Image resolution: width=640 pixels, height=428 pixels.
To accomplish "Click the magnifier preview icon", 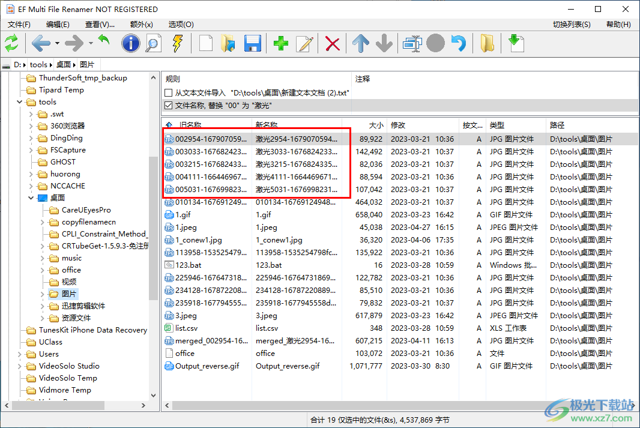I will tap(154, 43).
